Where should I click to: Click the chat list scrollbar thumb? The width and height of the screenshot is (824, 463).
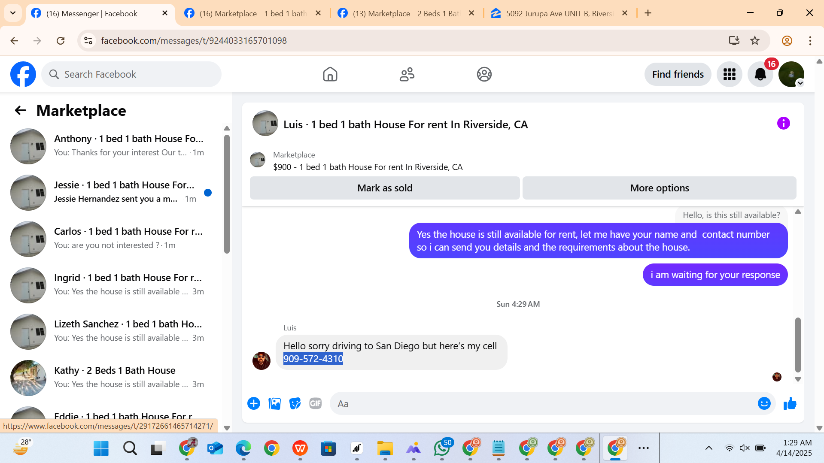tap(227, 194)
